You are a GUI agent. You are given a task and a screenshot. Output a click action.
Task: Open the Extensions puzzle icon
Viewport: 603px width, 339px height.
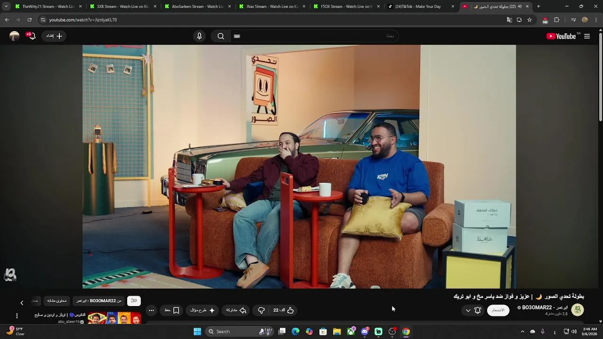(557, 20)
